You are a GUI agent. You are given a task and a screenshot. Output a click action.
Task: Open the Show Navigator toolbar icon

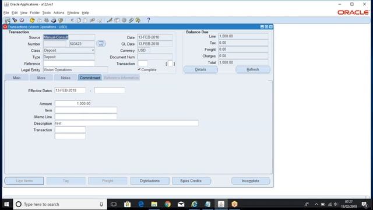[22, 20]
